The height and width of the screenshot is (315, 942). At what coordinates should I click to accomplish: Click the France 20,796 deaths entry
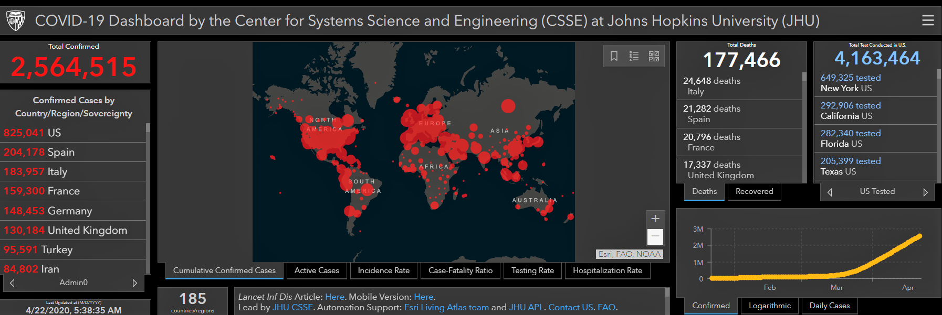coord(739,142)
